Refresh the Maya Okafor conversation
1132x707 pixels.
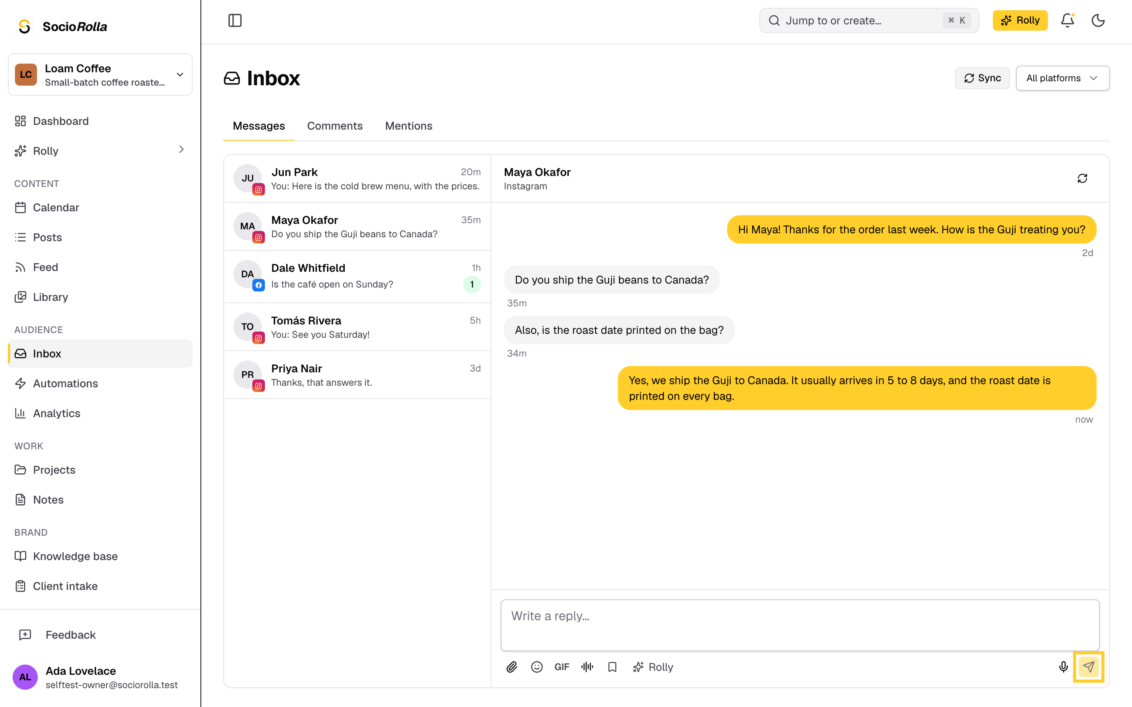(1082, 178)
